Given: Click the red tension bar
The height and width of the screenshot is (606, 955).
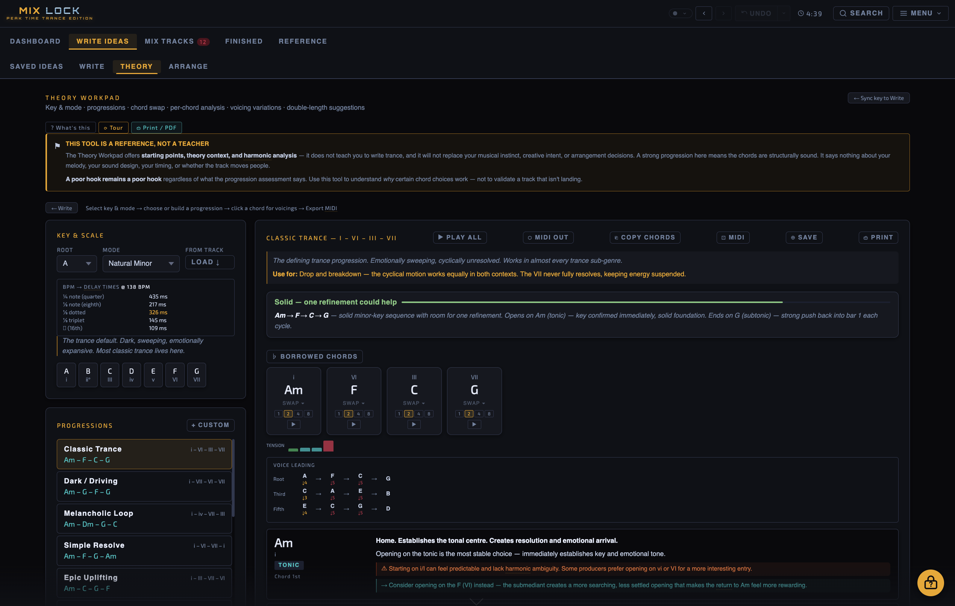Looking at the screenshot, I should 328,446.
